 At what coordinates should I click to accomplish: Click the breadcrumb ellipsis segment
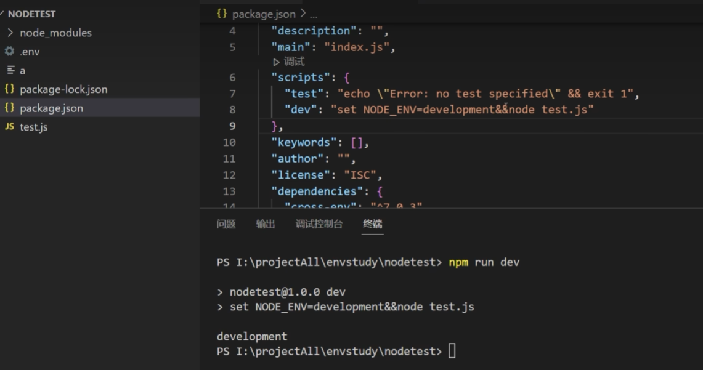(314, 15)
